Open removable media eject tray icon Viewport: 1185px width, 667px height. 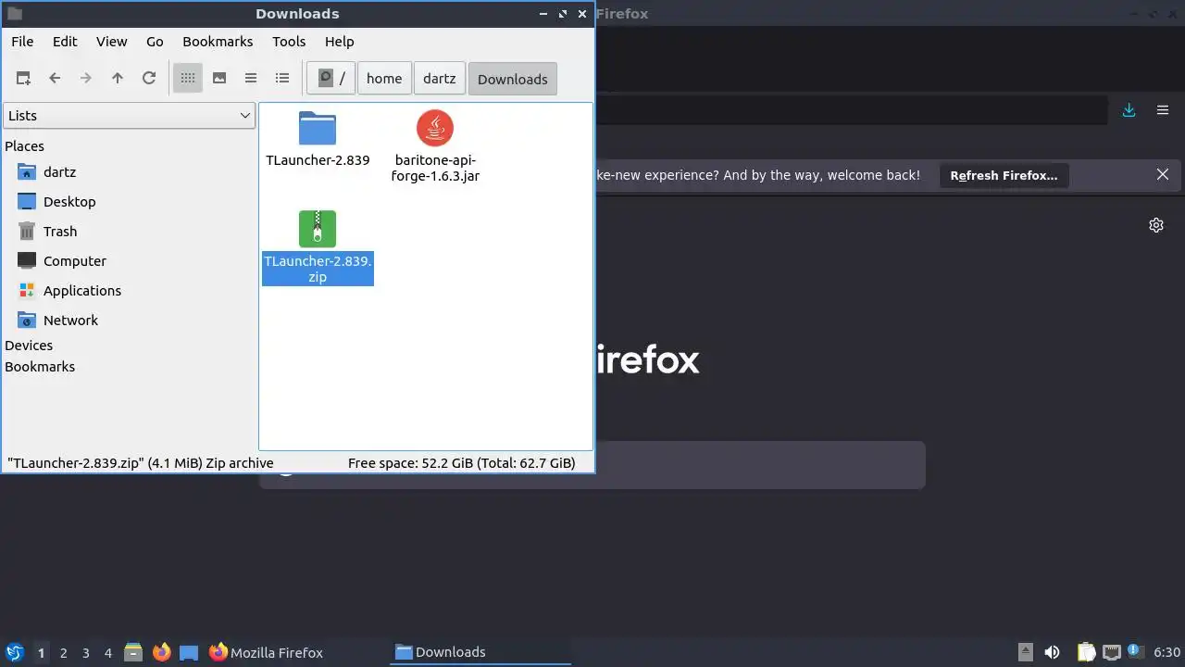point(1025,652)
